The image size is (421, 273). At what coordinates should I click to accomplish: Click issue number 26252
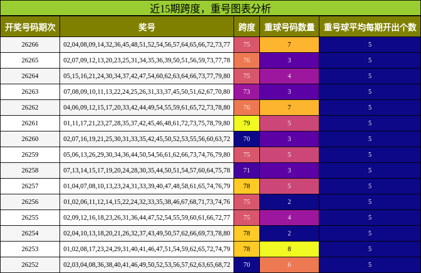click(x=30, y=265)
